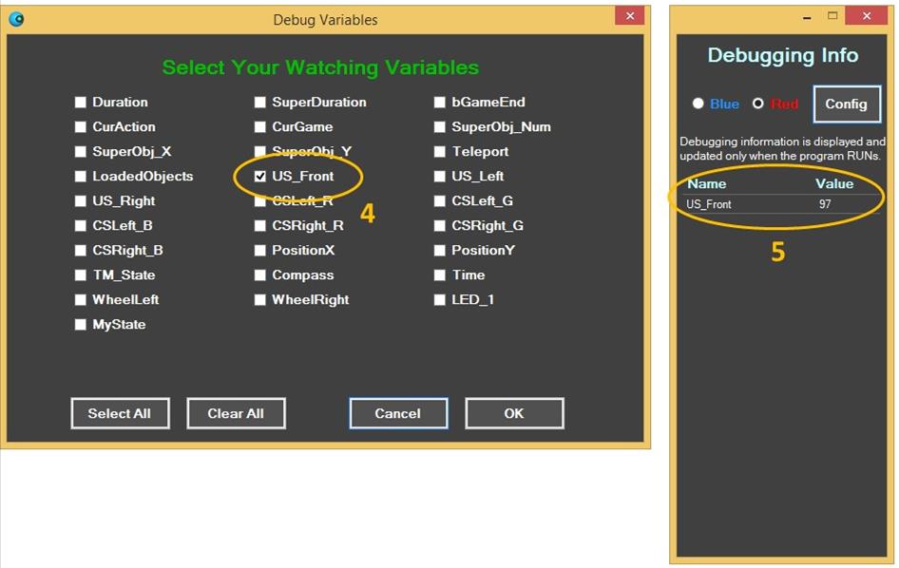Screen dimensions: 899x568
Task: Uncheck the US_Front checkbox
Action: click(260, 177)
